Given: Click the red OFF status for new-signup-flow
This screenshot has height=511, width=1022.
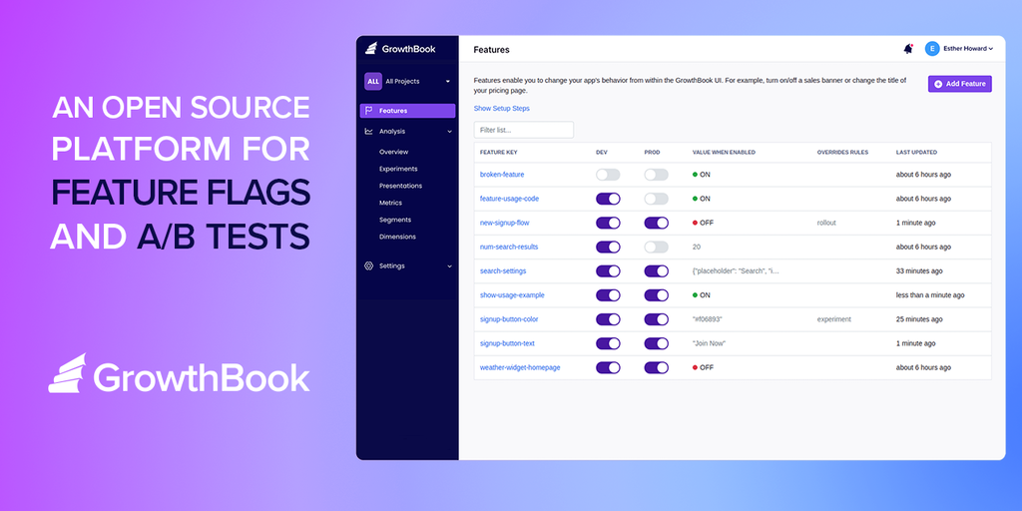Looking at the screenshot, I should (x=703, y=223).
